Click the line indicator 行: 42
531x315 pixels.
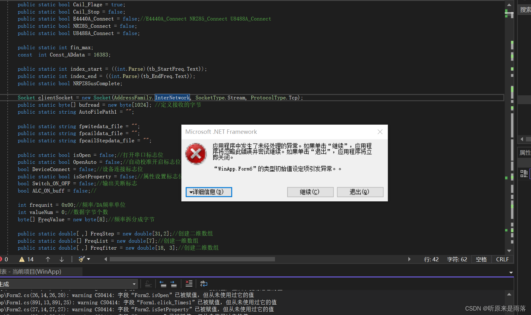[x=431, y=259]
